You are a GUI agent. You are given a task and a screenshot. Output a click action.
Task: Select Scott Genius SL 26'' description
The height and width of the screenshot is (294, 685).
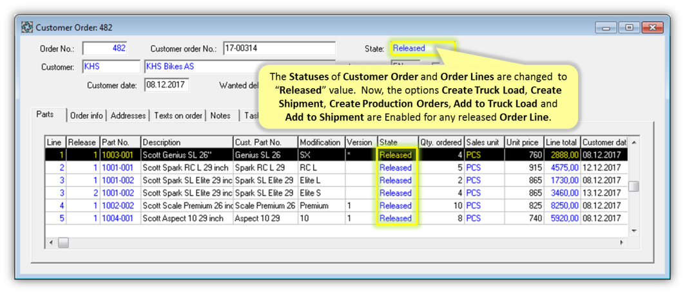187,155
